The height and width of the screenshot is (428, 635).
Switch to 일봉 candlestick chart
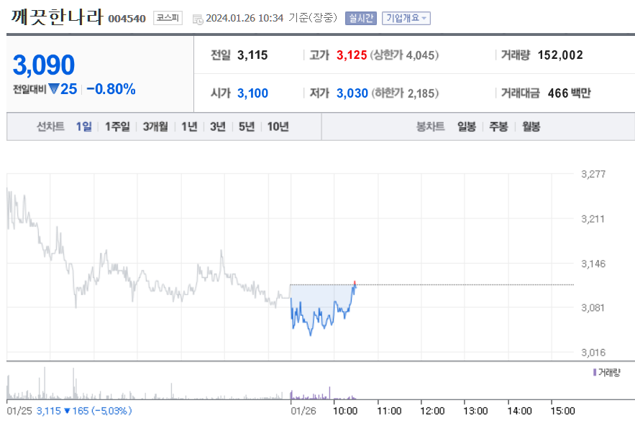click(x=467, y=126)
